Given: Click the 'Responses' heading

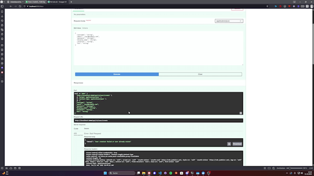Looking at the screenshot, I should [x=78, y=83].
